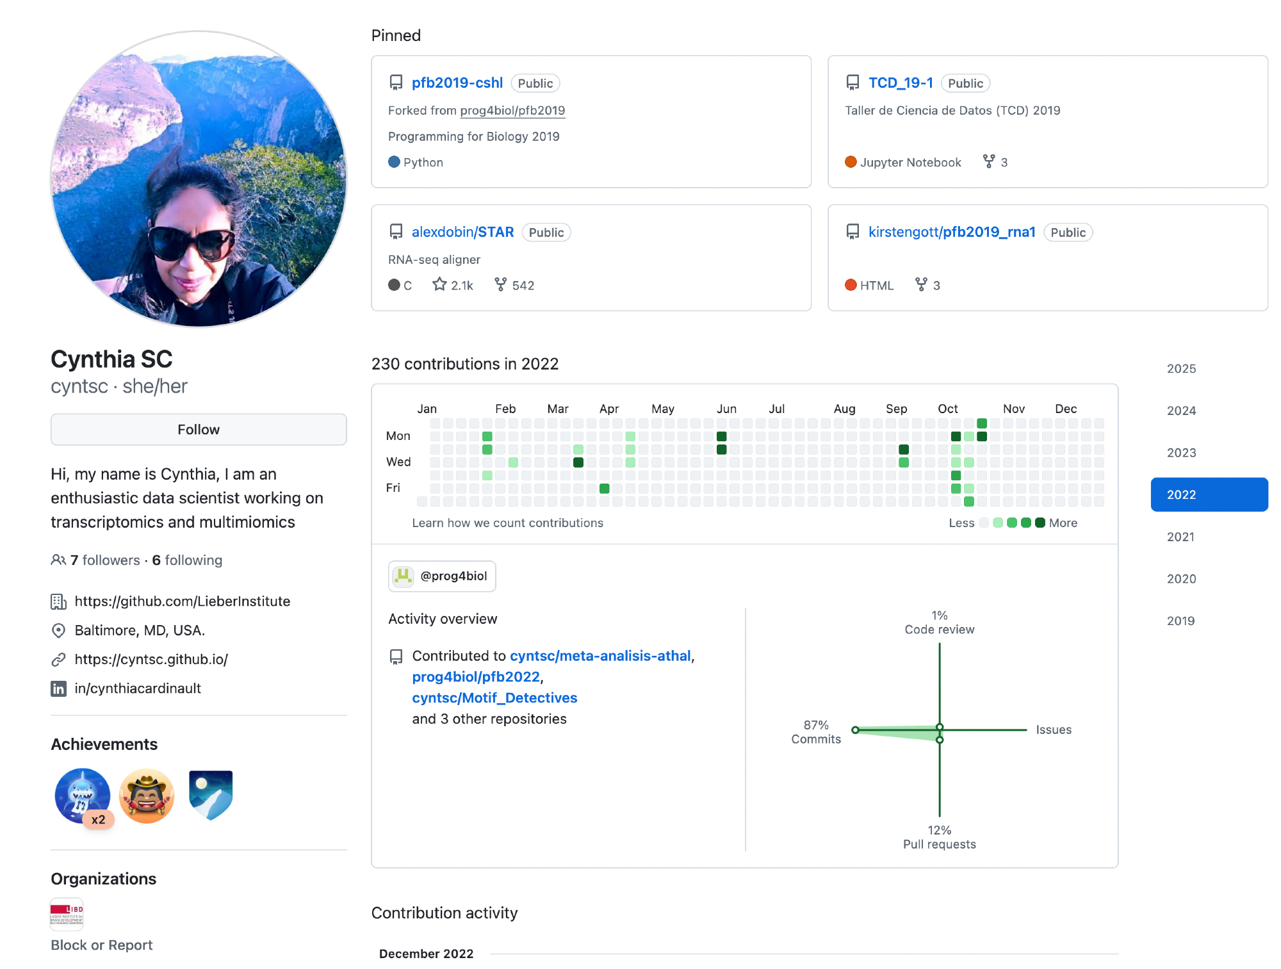Viewport: 1281px width, 969px height.
Task: Select the 2024 contribution year
Action: pos(1181,411)
